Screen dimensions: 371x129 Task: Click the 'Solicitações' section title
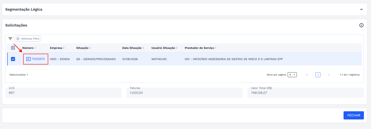tap(16, 25)
